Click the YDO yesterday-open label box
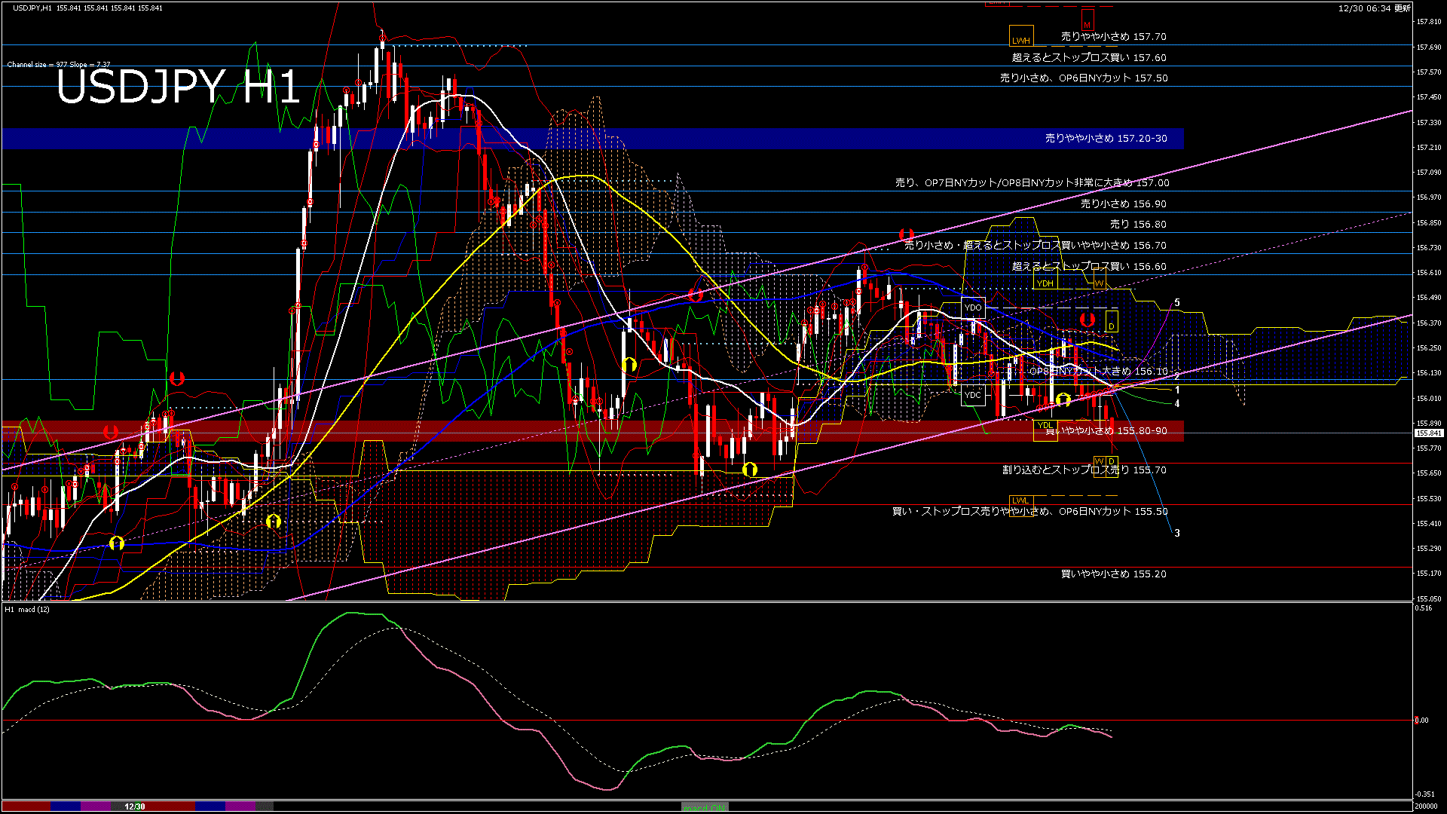1447x814 pixels. pos(973,308)
